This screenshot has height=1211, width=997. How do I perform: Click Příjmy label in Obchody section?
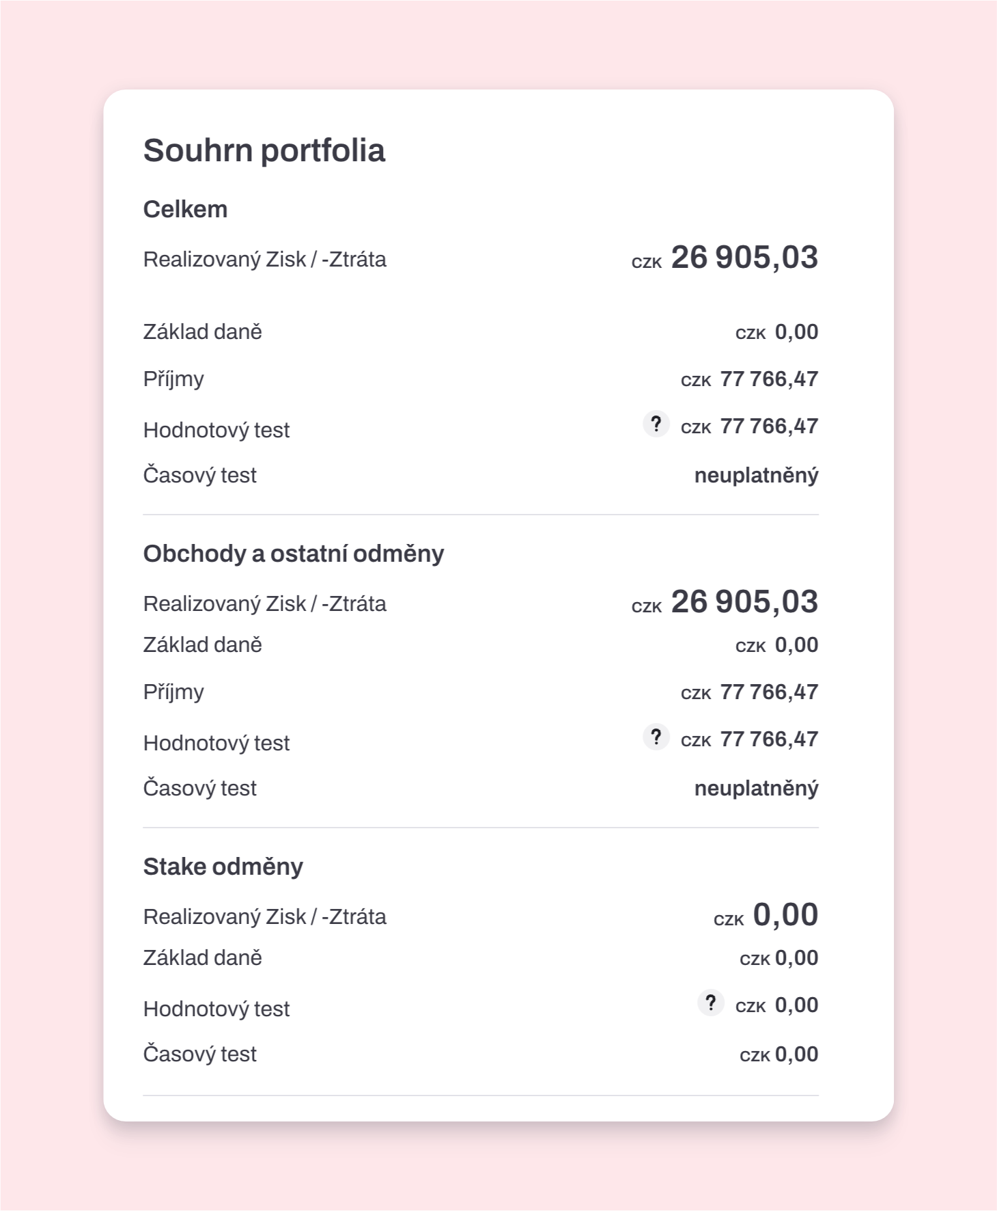point(173,692)
